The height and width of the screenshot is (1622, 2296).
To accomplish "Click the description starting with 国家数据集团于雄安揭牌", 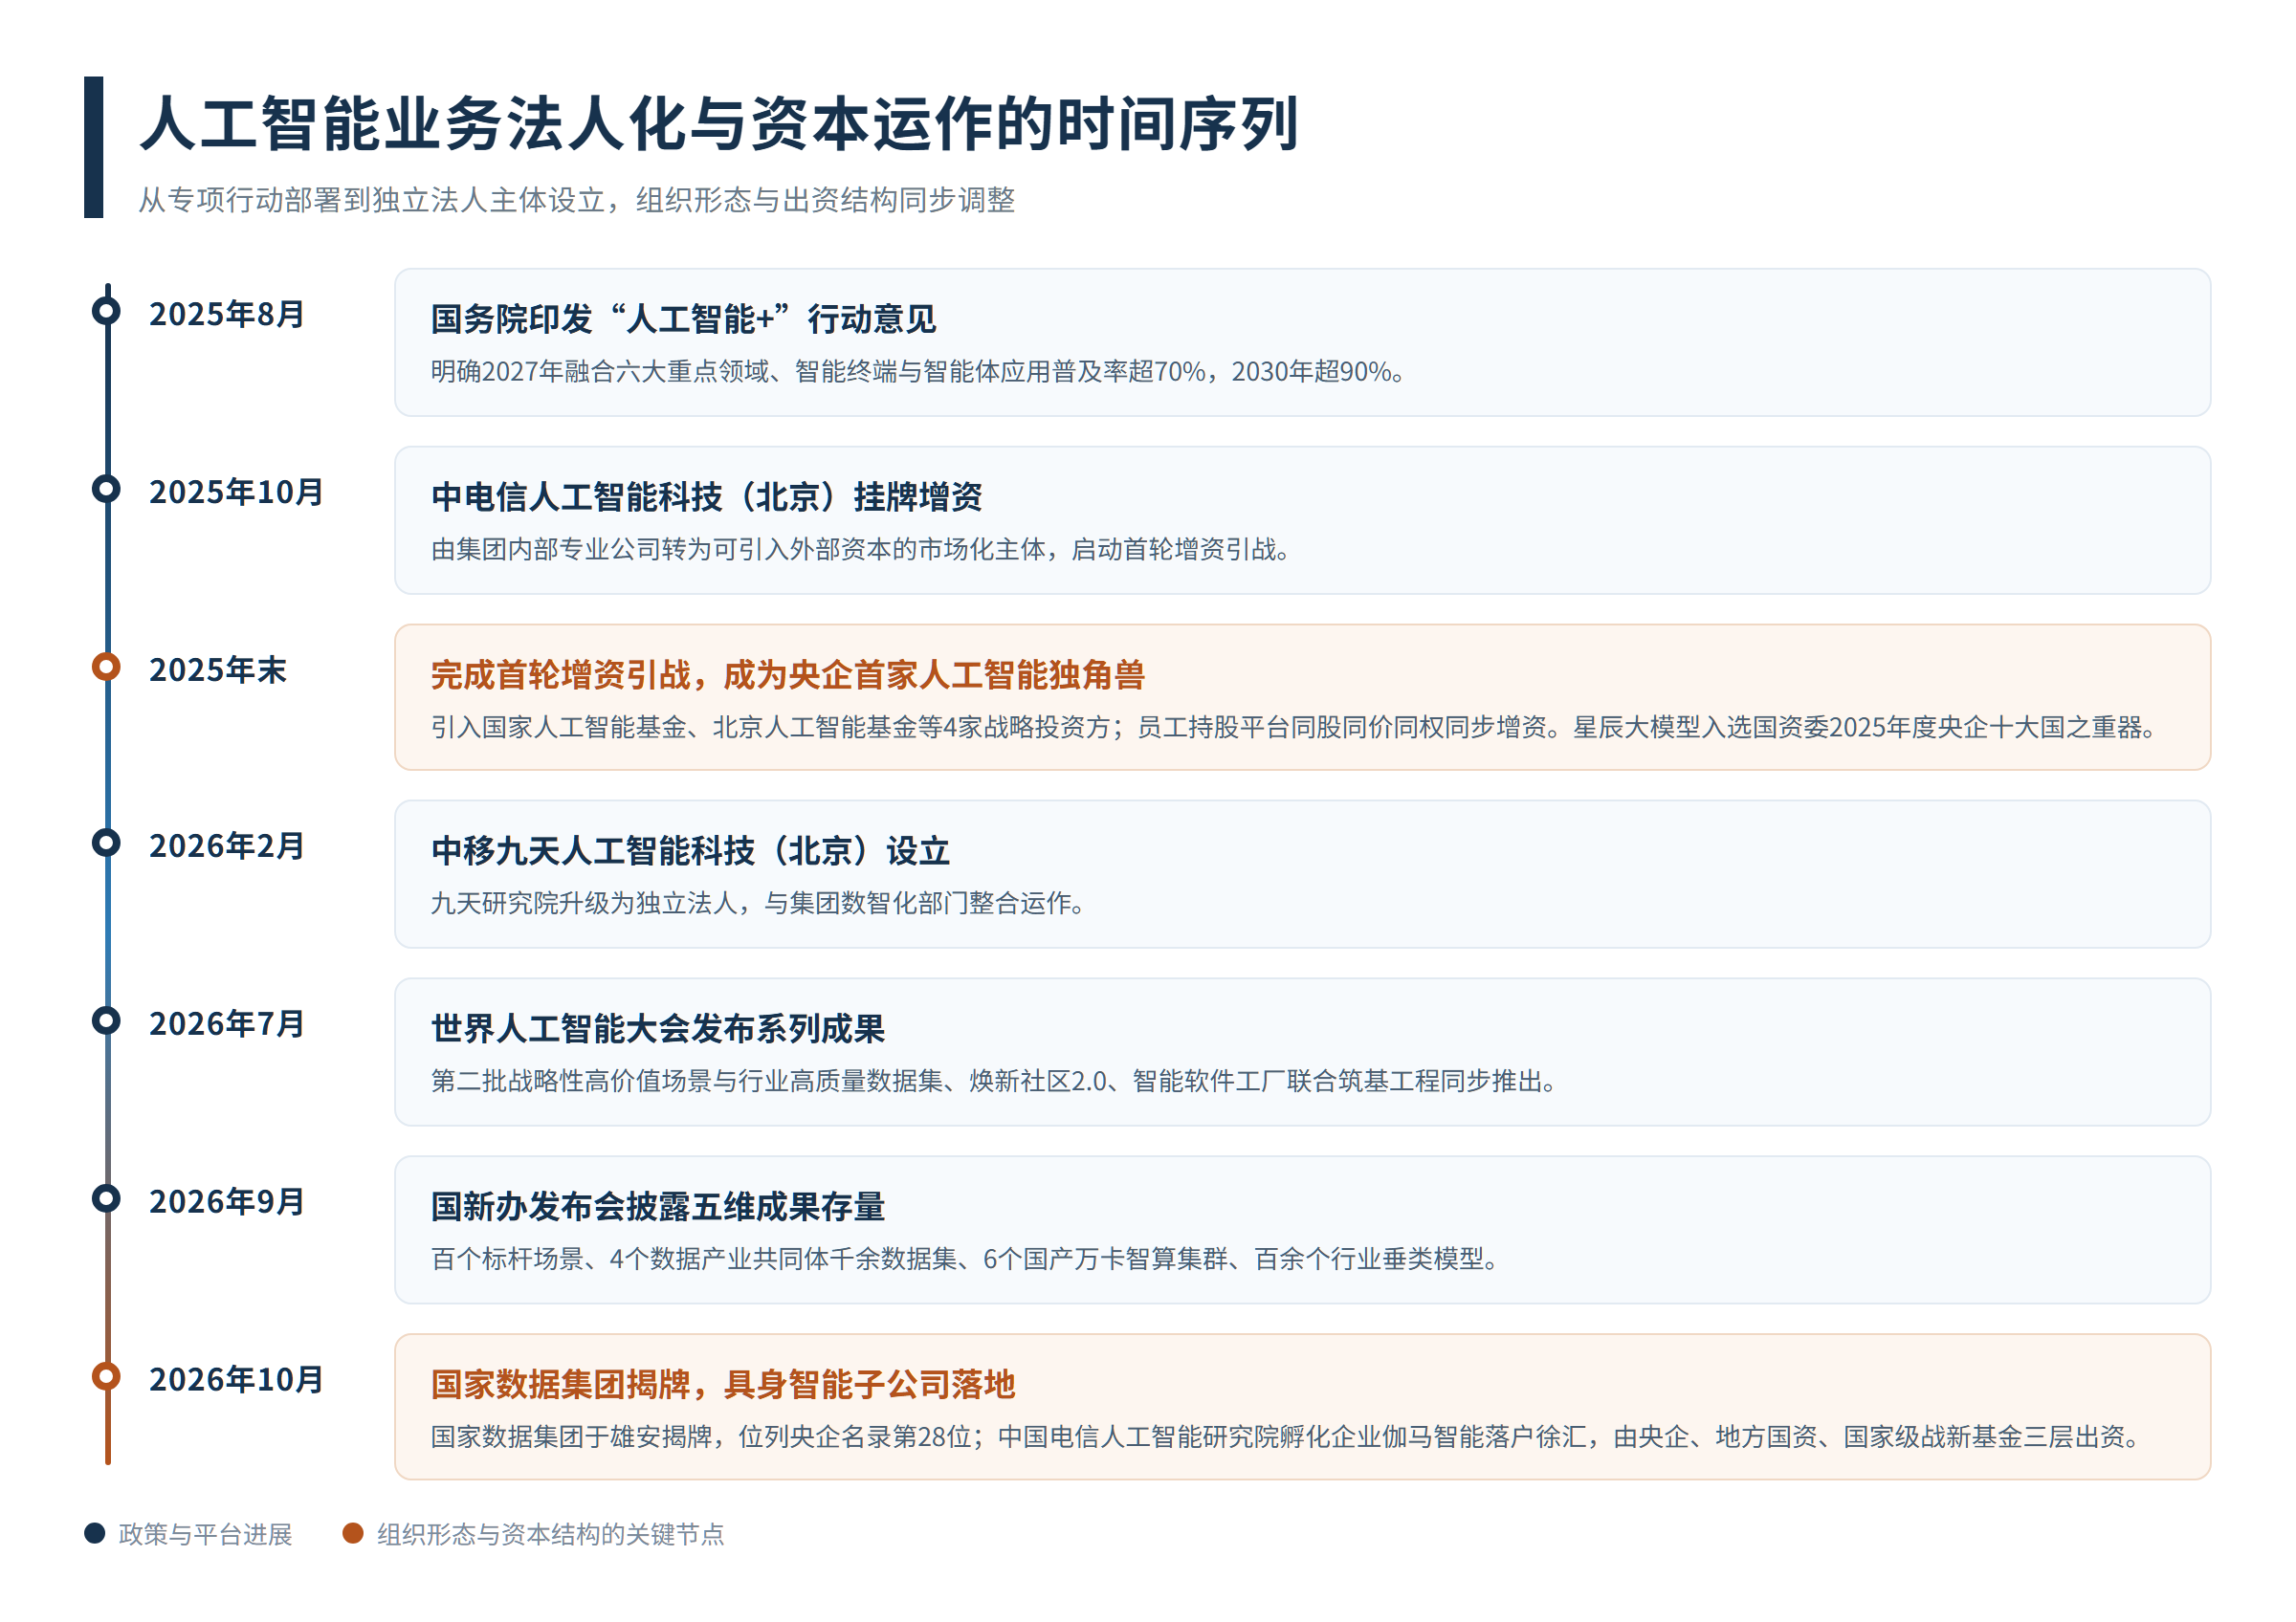I will [x=1287, y=1437].
